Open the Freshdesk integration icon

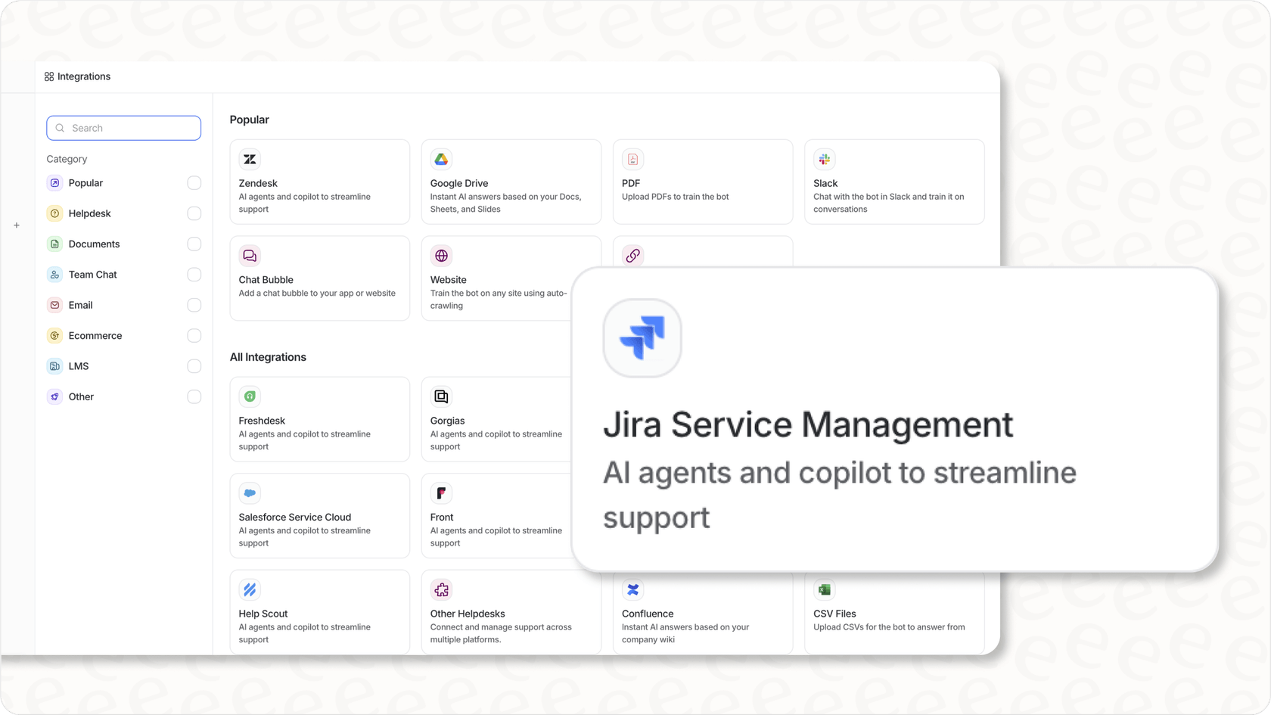(x=250, y=396)
